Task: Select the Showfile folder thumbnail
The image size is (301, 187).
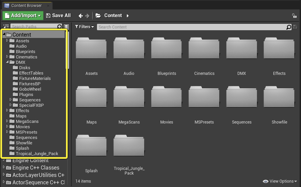Action: pyautogui.click(x=279, y=97)
